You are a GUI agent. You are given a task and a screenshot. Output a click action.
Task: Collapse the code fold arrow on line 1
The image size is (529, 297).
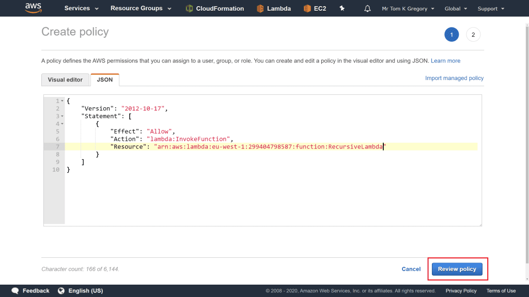point(63,101)
